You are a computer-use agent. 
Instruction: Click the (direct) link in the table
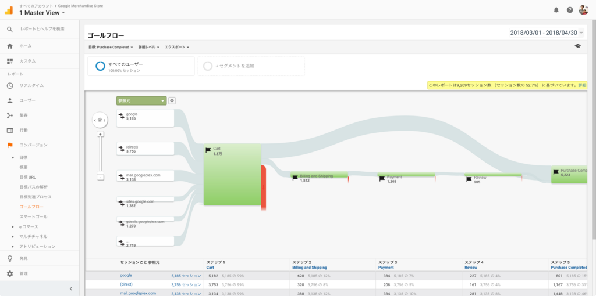tap(126, 284)
